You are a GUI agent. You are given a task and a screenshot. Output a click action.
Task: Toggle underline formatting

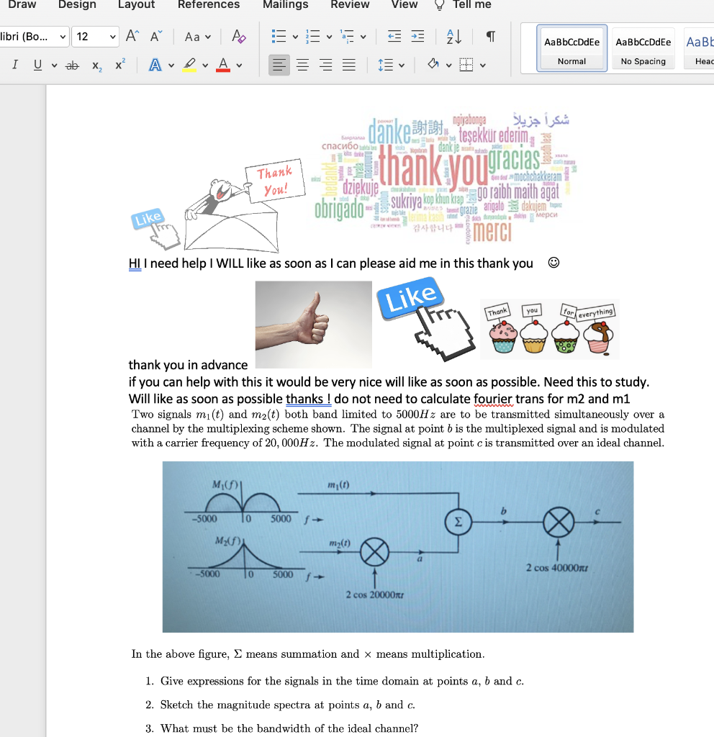pos(36,65)
